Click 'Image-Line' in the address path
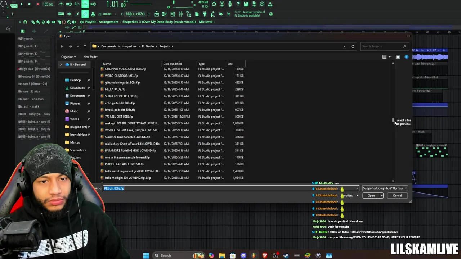 [129, 46]
